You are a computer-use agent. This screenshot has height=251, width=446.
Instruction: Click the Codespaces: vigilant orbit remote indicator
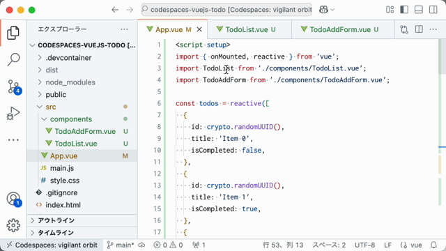coord(52,245)
